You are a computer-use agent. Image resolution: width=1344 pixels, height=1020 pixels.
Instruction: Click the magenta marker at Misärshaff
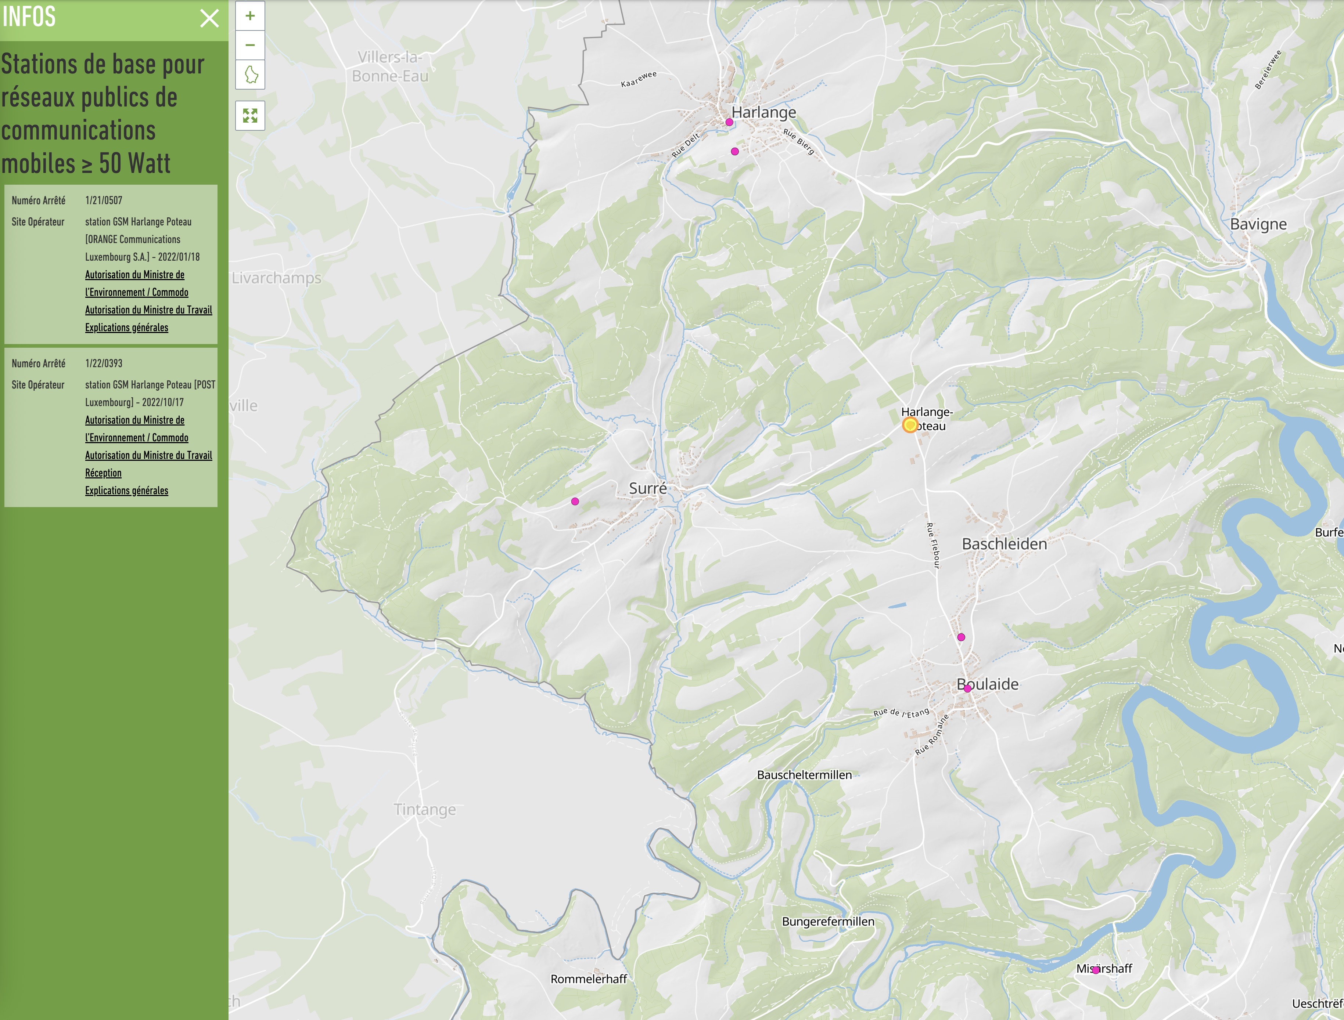pos(1096,971)
